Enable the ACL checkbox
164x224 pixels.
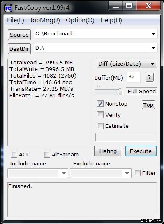click(x=14, y=154)
